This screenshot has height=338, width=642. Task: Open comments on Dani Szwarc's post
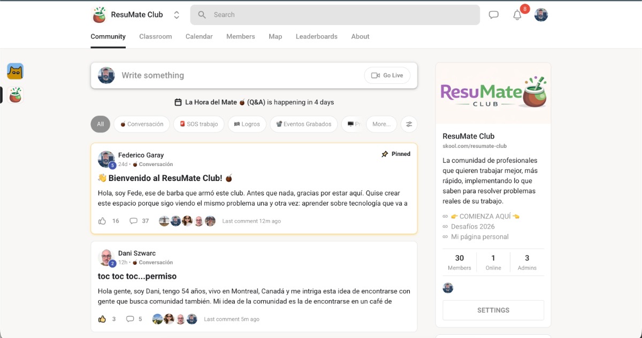point(131,319)
